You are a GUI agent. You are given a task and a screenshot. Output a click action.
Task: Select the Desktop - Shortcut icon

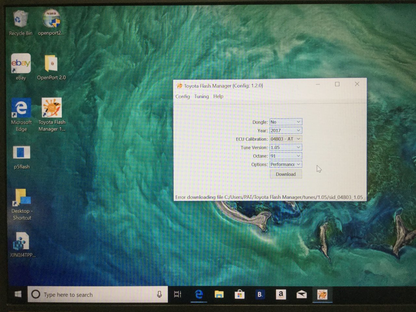click(21, 205)
